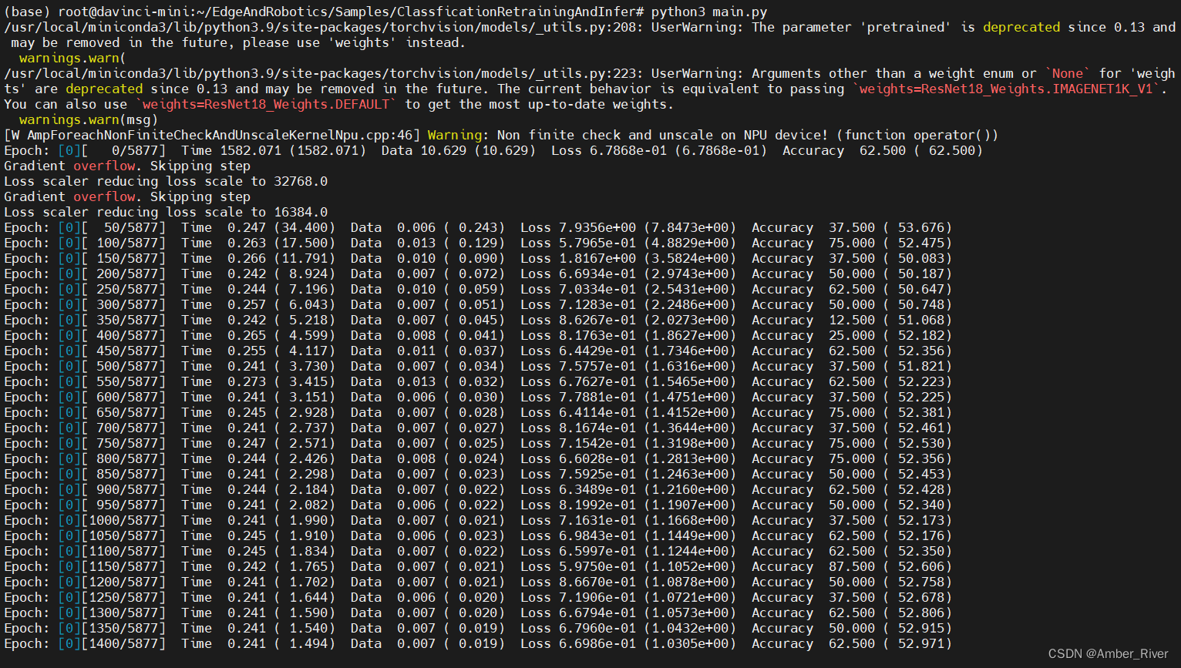Click average loss '1.0305e+00'
1181x668 pixels.
coord(690,643)
